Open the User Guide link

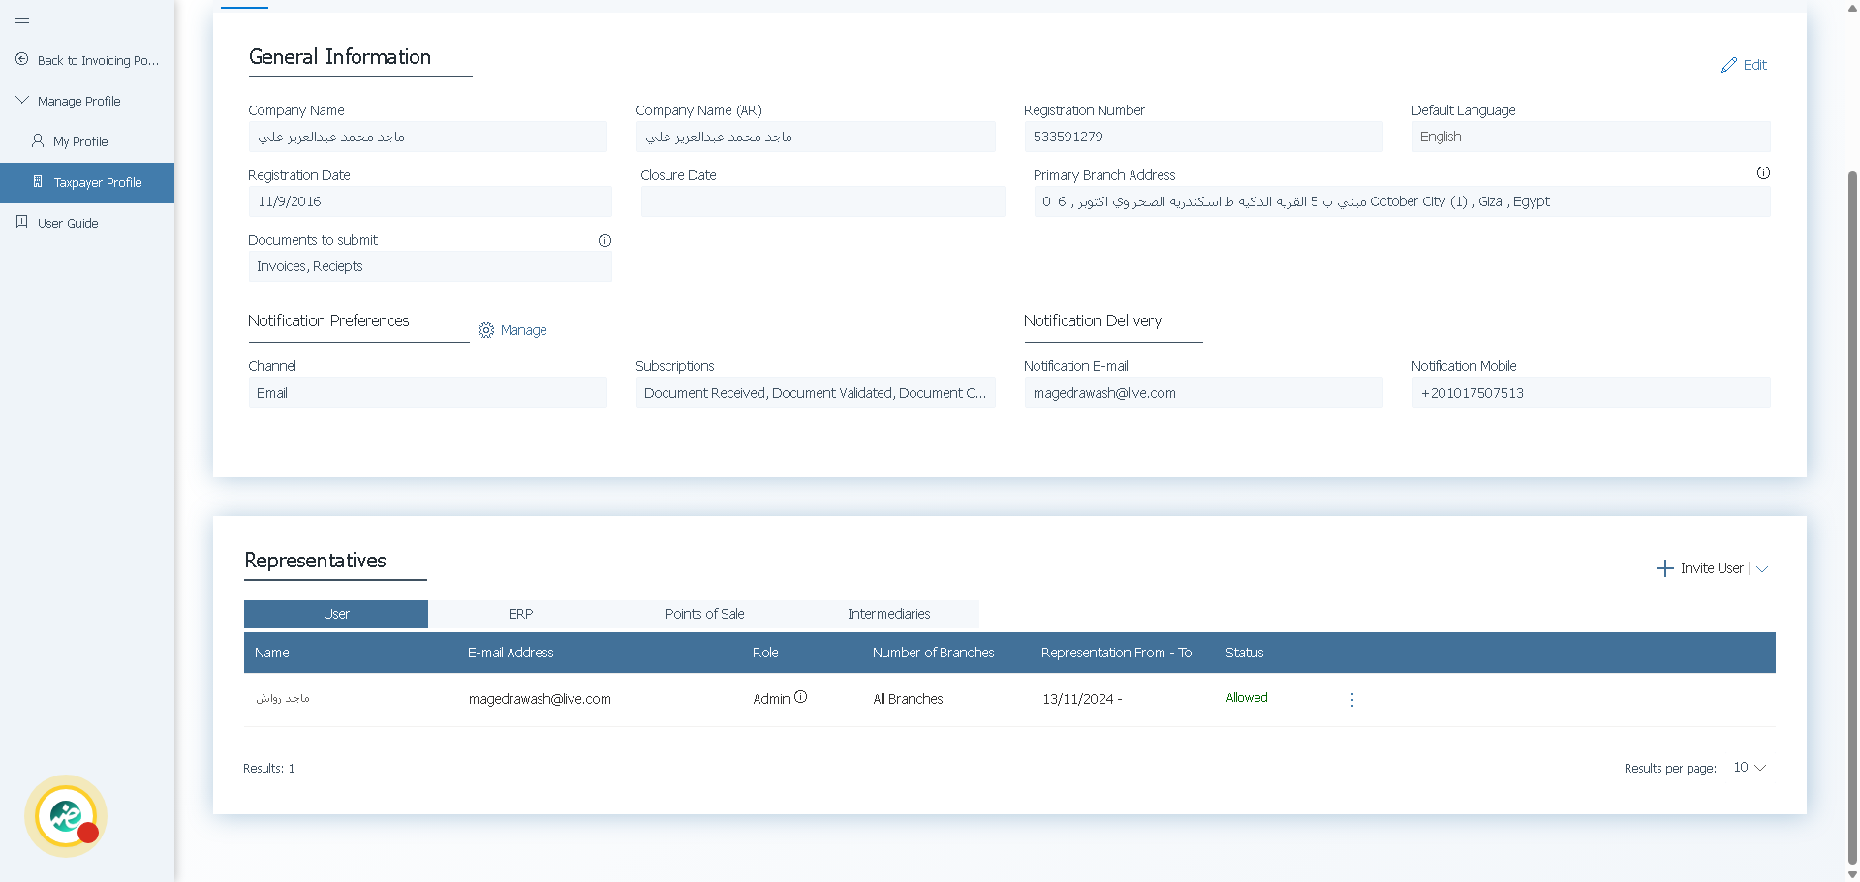tap(68, 223)
